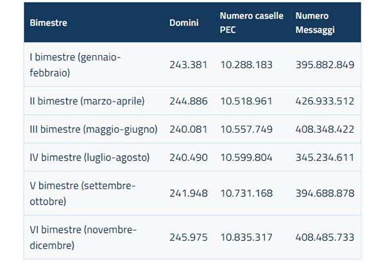Image resolution: width=385 pixels, height=263 pixels.
Task: Click the I bimestre (gennaio-febbraio) row label
Action: [75, 65]
